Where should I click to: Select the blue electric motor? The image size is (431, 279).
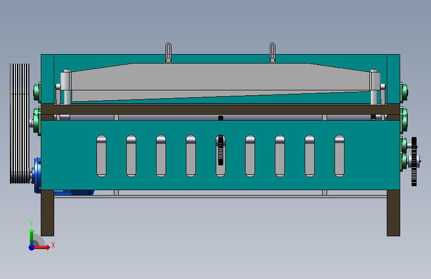coord(37,175)
